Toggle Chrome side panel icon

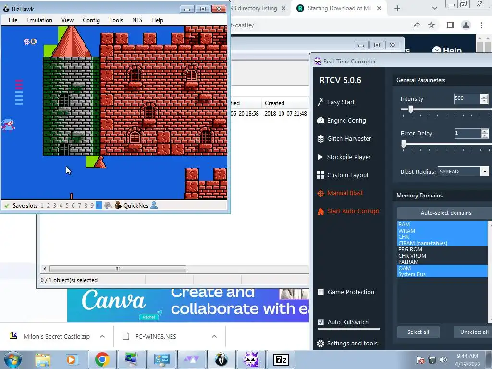pyautogui.click(x=451, y=25)
